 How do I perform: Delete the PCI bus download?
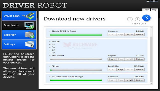tap(139, 70)
